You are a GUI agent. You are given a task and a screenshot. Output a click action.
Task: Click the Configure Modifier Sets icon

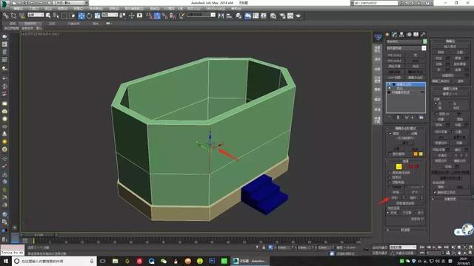(x=421, y=117)
